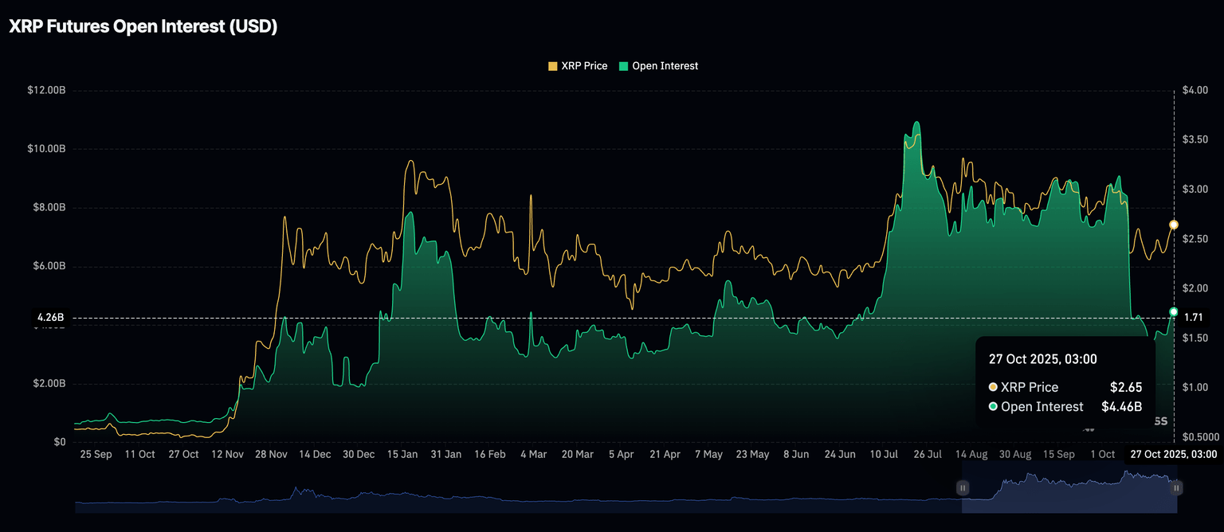This screenshot has width=1224, height=532.
Task: Click the yellow XRP Price legend swatch
Action: pyautogui.click(x=553, y=66)
